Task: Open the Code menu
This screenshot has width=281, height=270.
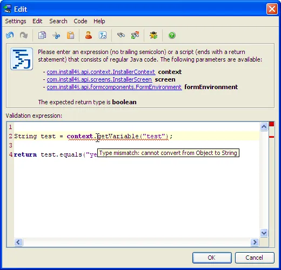Action: pos(81,21)
